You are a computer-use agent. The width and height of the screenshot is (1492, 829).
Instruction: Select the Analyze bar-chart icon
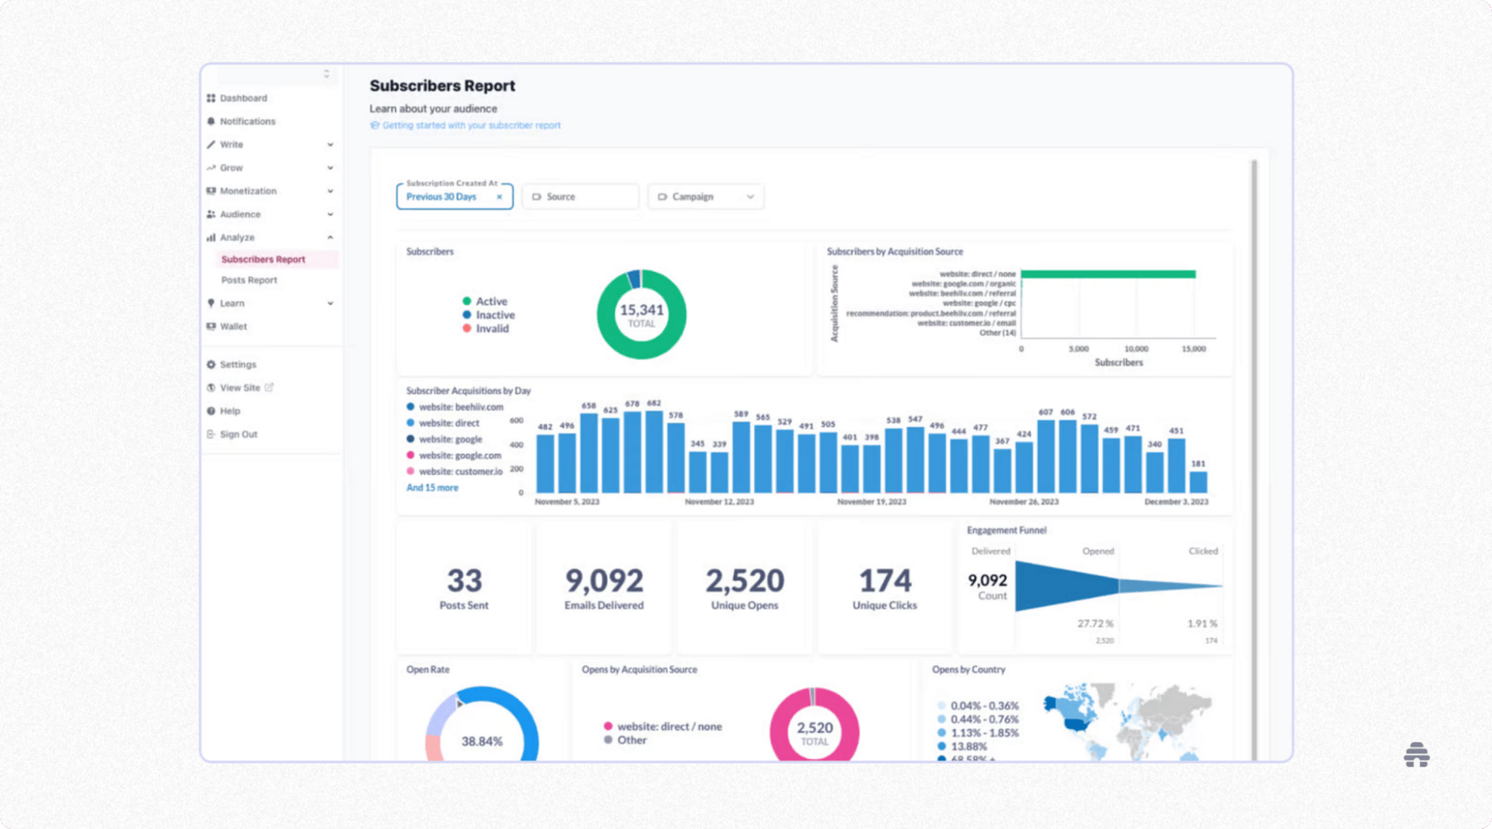click(211, 237)
